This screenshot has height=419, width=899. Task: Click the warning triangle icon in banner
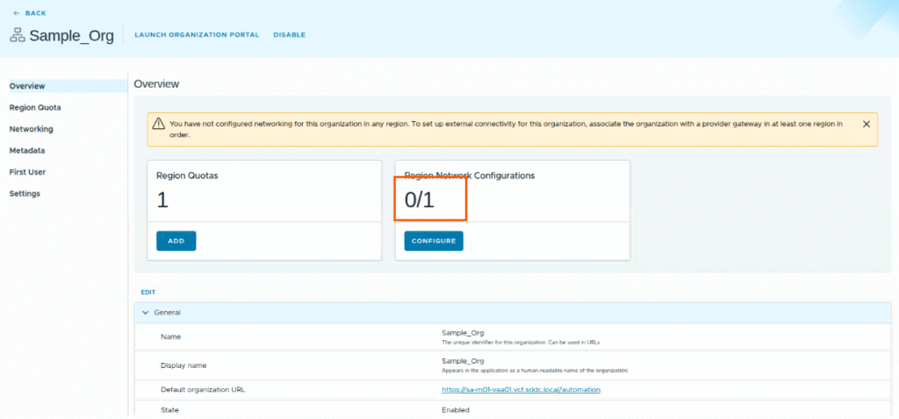coord(158,124)
